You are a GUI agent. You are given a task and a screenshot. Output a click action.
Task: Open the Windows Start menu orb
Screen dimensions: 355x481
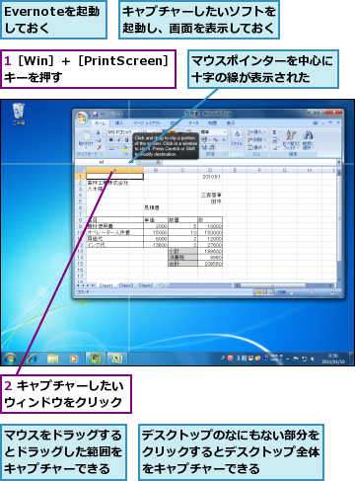10,358
